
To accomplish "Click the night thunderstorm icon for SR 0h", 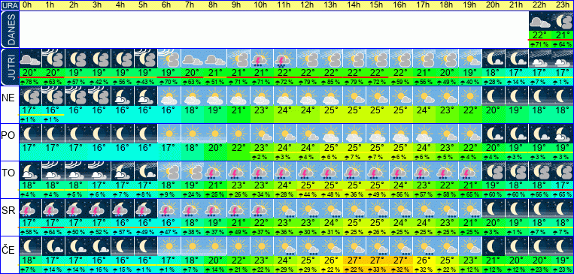I will (29, 208).
